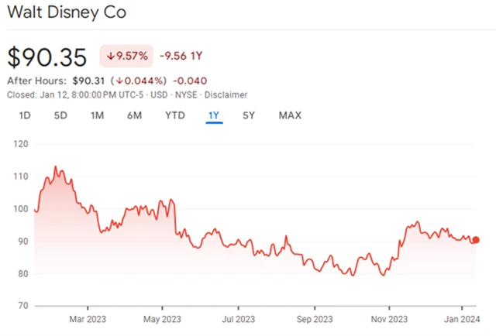Click the 9.57% change badge
Screen dimensions: 496x336
coord(126,57)
